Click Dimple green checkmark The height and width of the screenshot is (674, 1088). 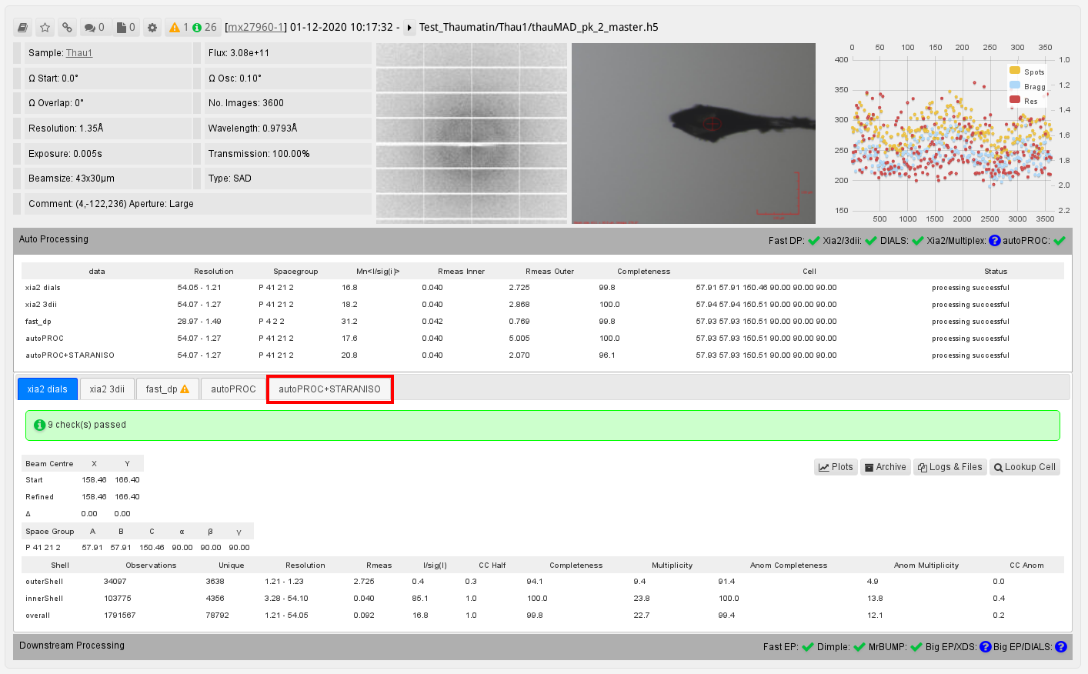pyautogui.click(x=859, y=647)
